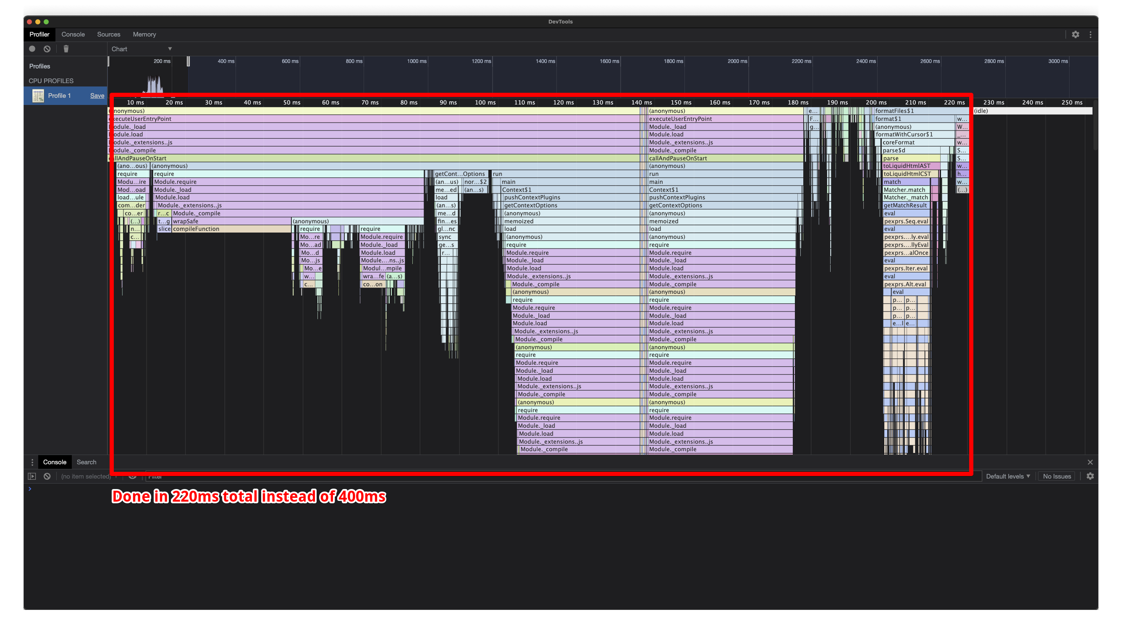The image size is (1122, 641).
Task: Delete the selected profile with the trash icon
Action: (x=66, y=49)
